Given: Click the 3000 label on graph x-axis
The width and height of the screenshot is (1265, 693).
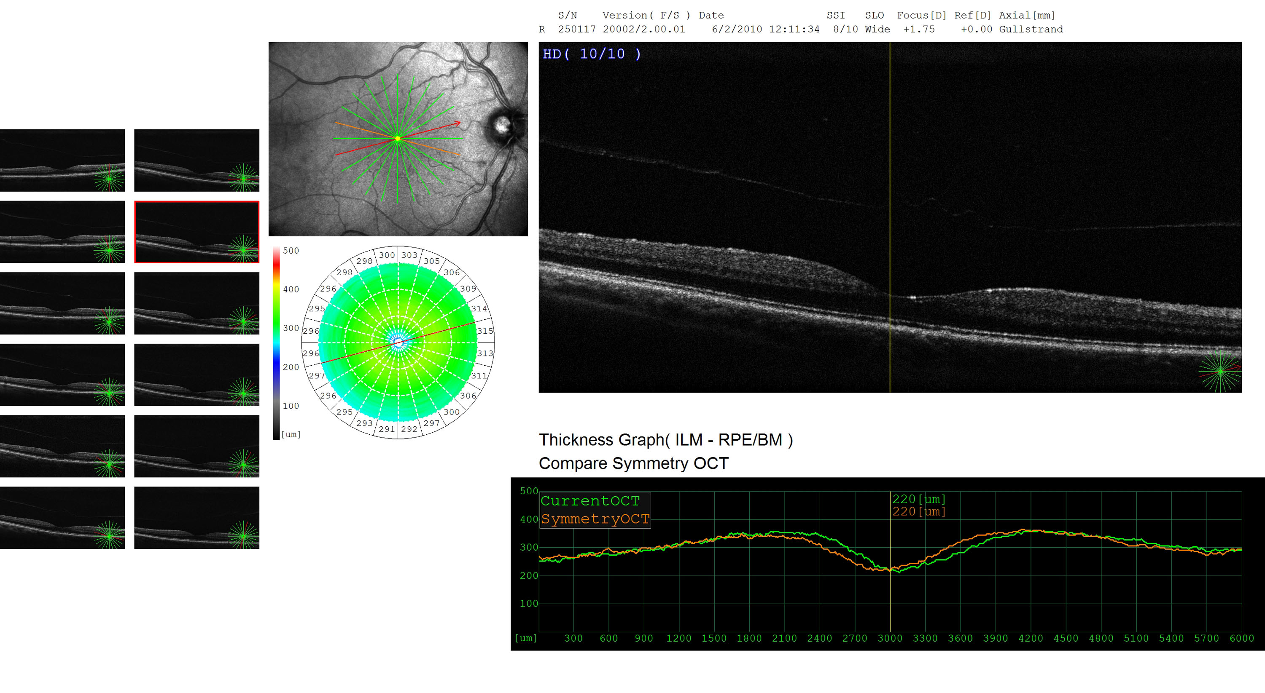Looking at the screenshot, I should pyautogui.click(x=890, y=639).
